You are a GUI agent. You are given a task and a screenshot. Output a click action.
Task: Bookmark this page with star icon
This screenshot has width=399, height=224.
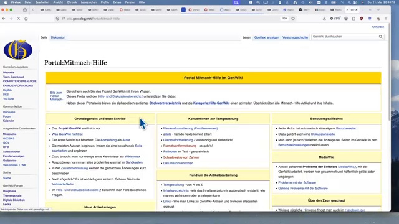293,19
